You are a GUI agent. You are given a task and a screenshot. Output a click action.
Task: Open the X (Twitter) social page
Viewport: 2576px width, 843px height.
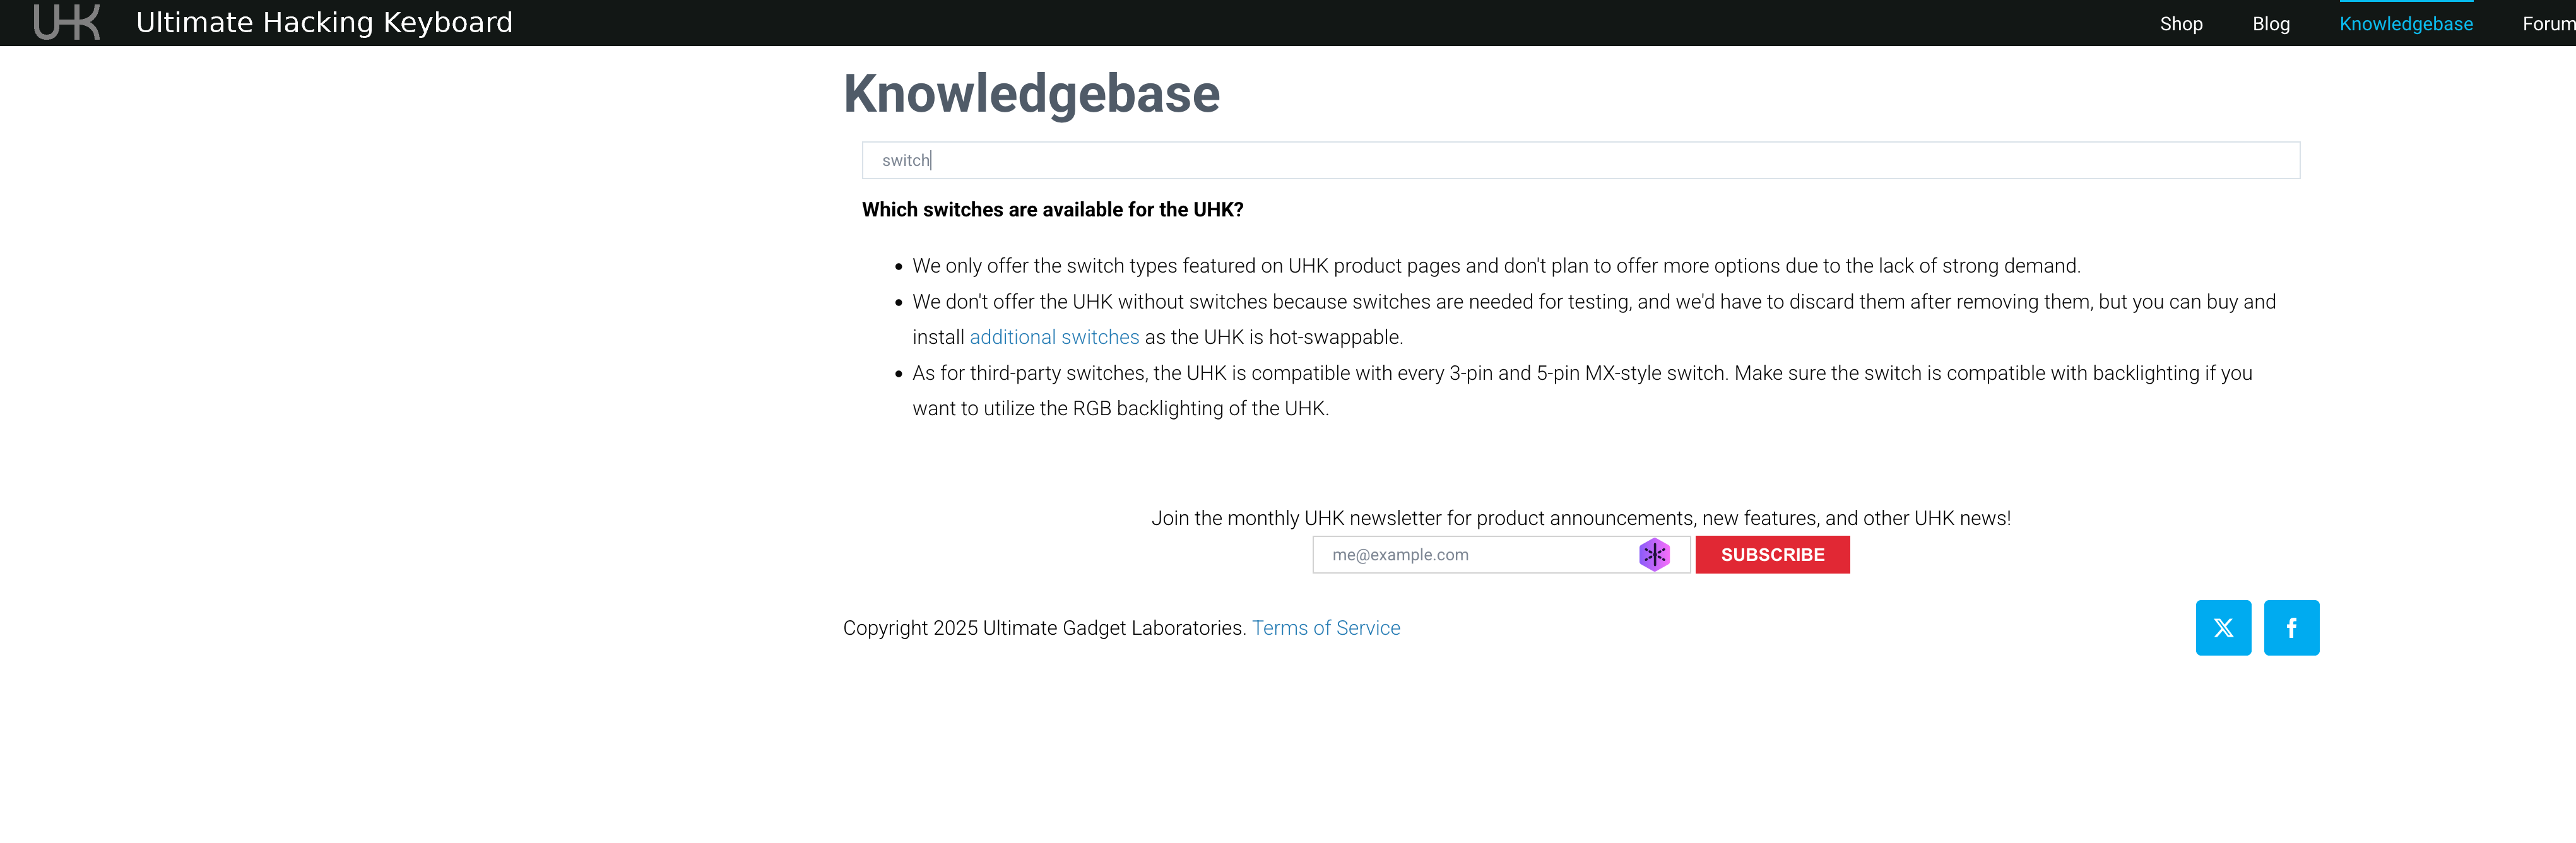click(2222, 627)
